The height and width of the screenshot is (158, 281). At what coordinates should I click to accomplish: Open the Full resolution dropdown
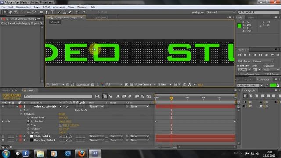point(114,85)
